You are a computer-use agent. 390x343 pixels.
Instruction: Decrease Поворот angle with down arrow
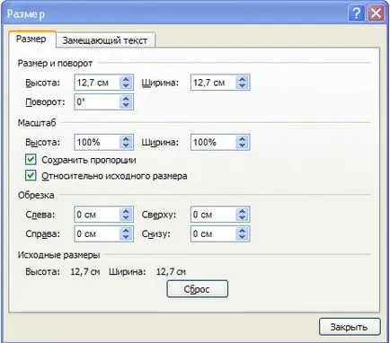(126, 105)
